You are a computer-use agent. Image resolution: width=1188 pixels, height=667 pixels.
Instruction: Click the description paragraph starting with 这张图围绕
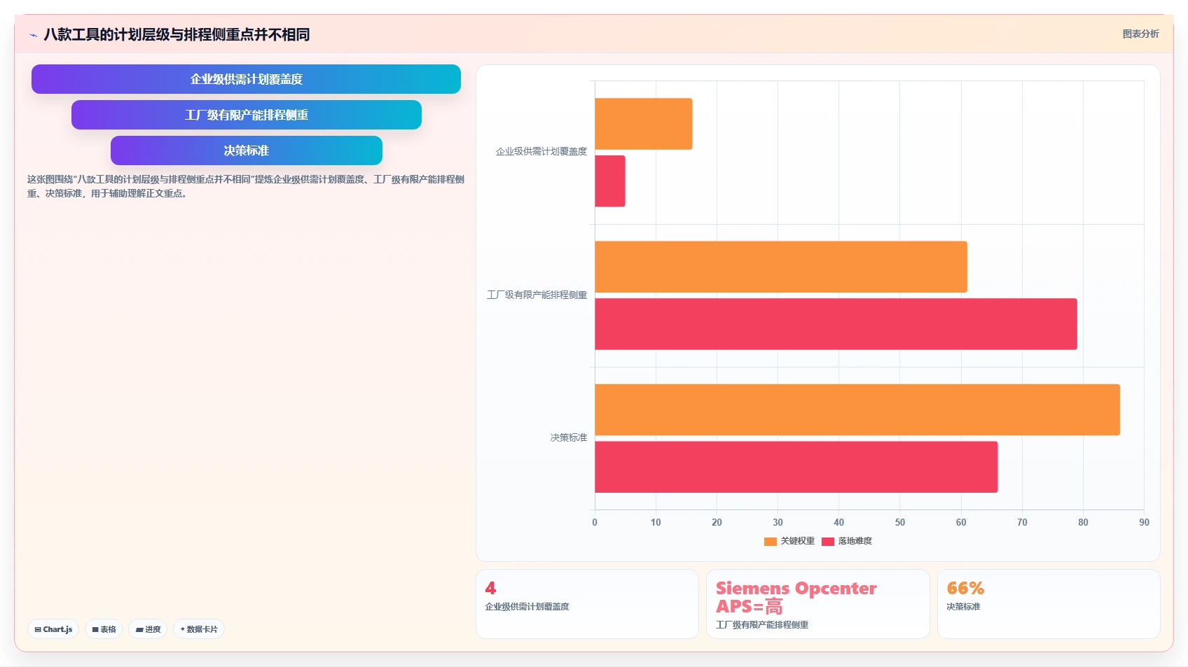(x=246, y=186)
